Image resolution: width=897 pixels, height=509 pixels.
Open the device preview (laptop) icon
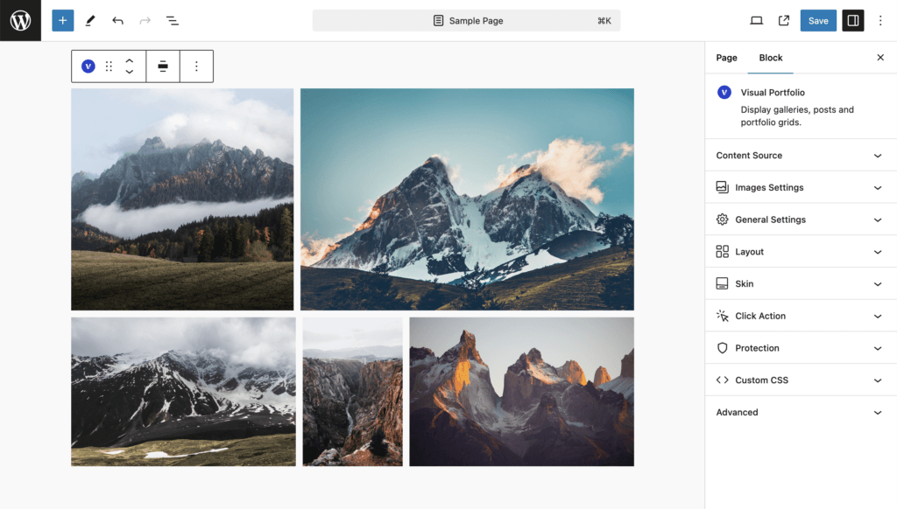click(756, 21)
